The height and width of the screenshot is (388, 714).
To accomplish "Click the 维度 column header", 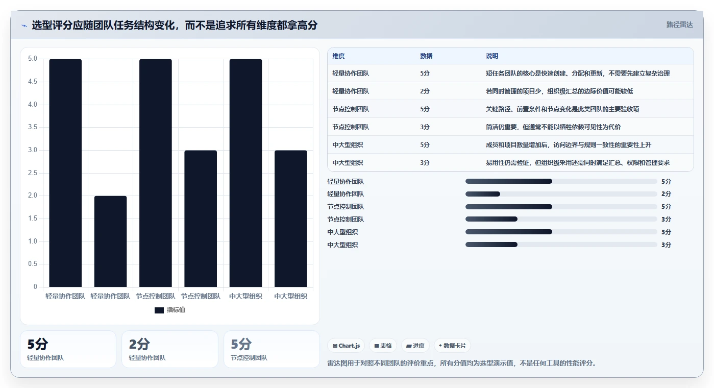I will coord(338,56).
